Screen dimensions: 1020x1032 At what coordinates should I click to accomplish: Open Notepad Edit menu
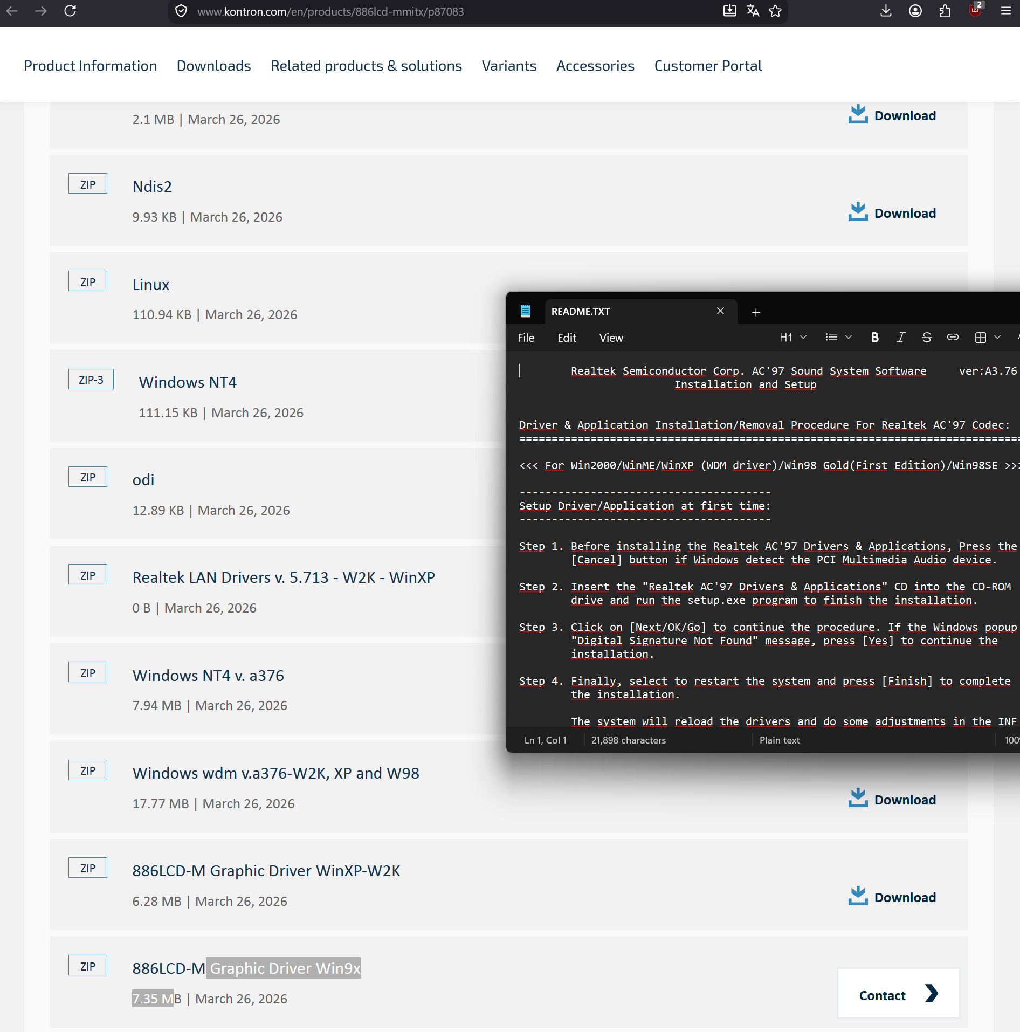coord(567,338)
